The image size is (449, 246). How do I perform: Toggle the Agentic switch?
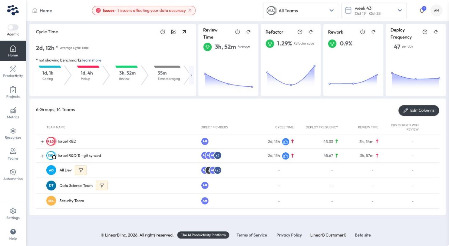tap(13, 28)
